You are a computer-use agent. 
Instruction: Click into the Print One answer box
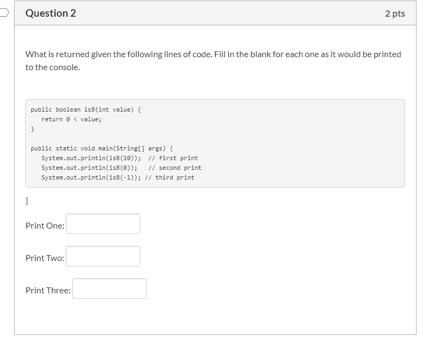coord(103,224)
